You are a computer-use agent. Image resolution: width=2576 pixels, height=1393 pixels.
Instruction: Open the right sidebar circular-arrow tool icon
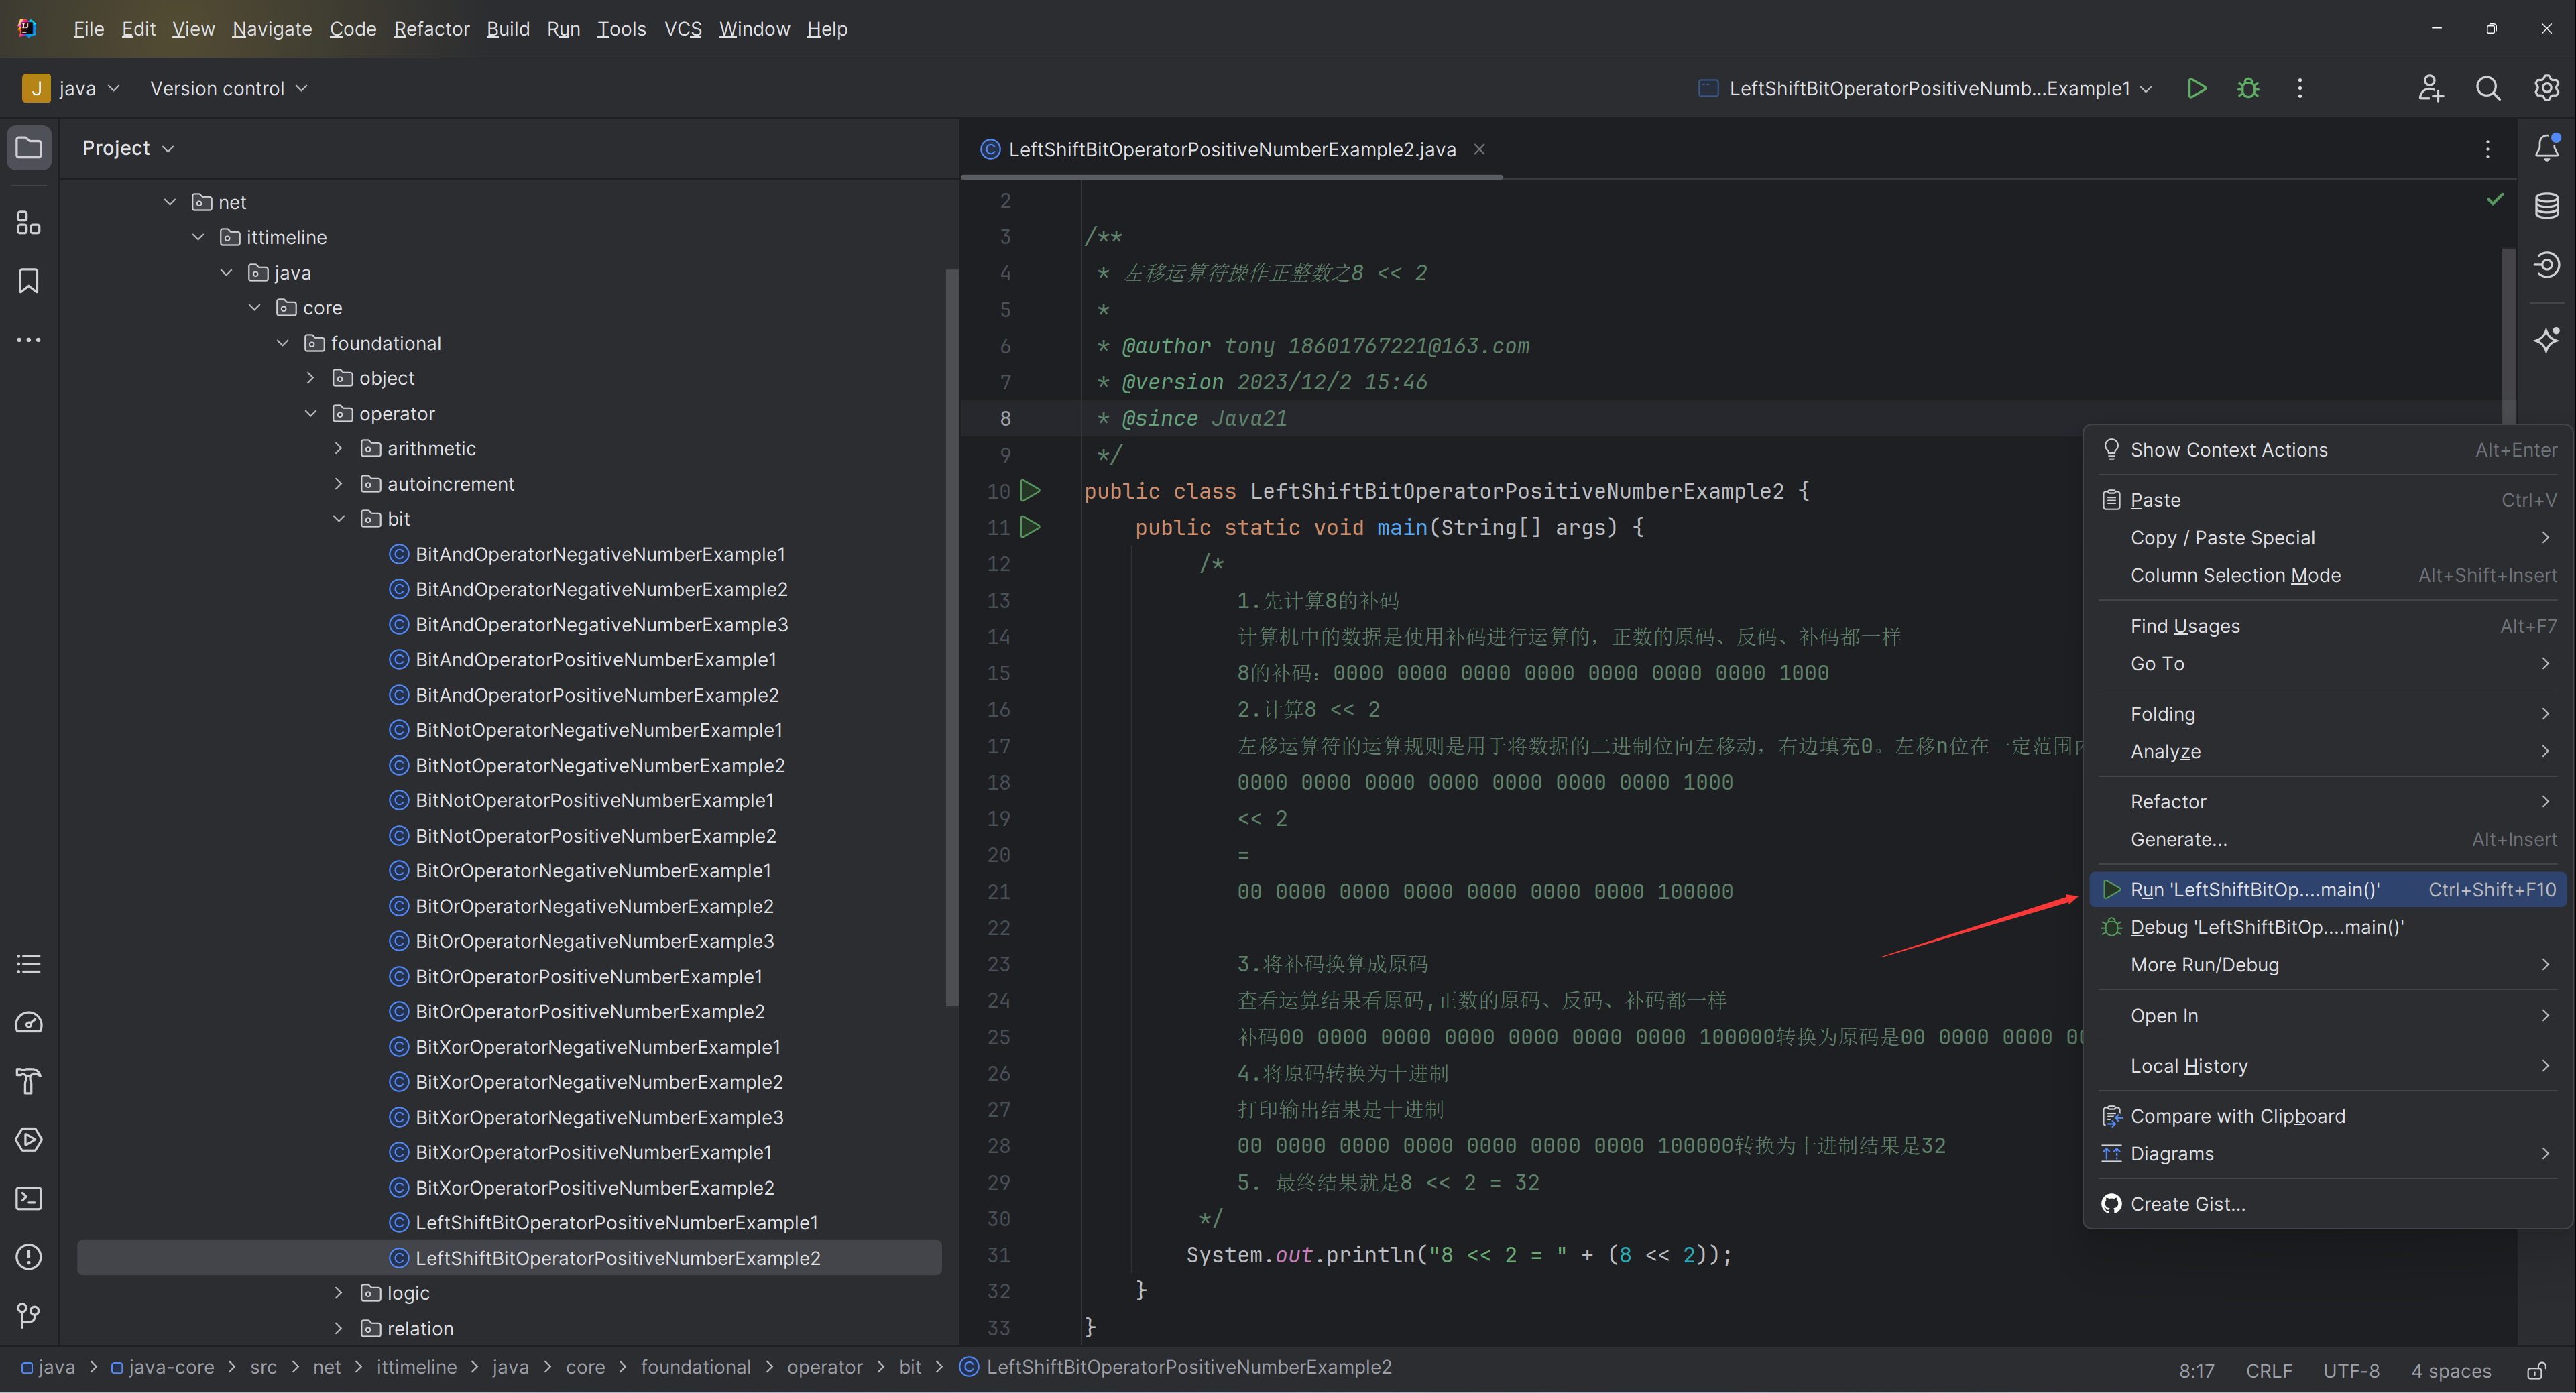2546,264
